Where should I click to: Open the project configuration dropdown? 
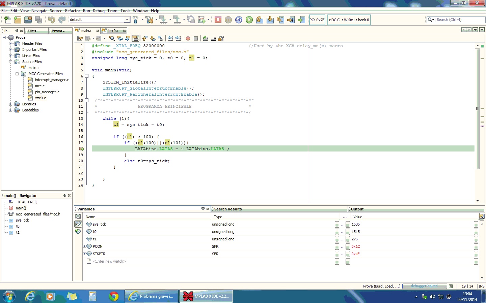127,20
